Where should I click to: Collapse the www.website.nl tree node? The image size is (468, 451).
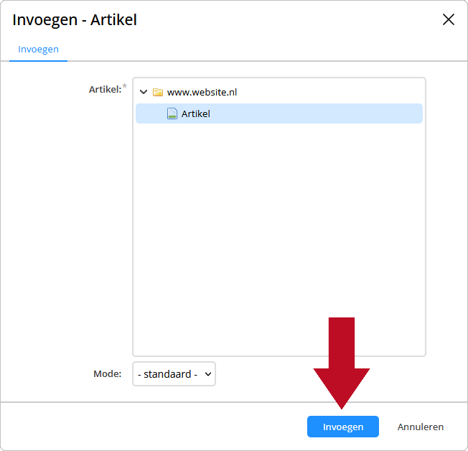point(144,92)
